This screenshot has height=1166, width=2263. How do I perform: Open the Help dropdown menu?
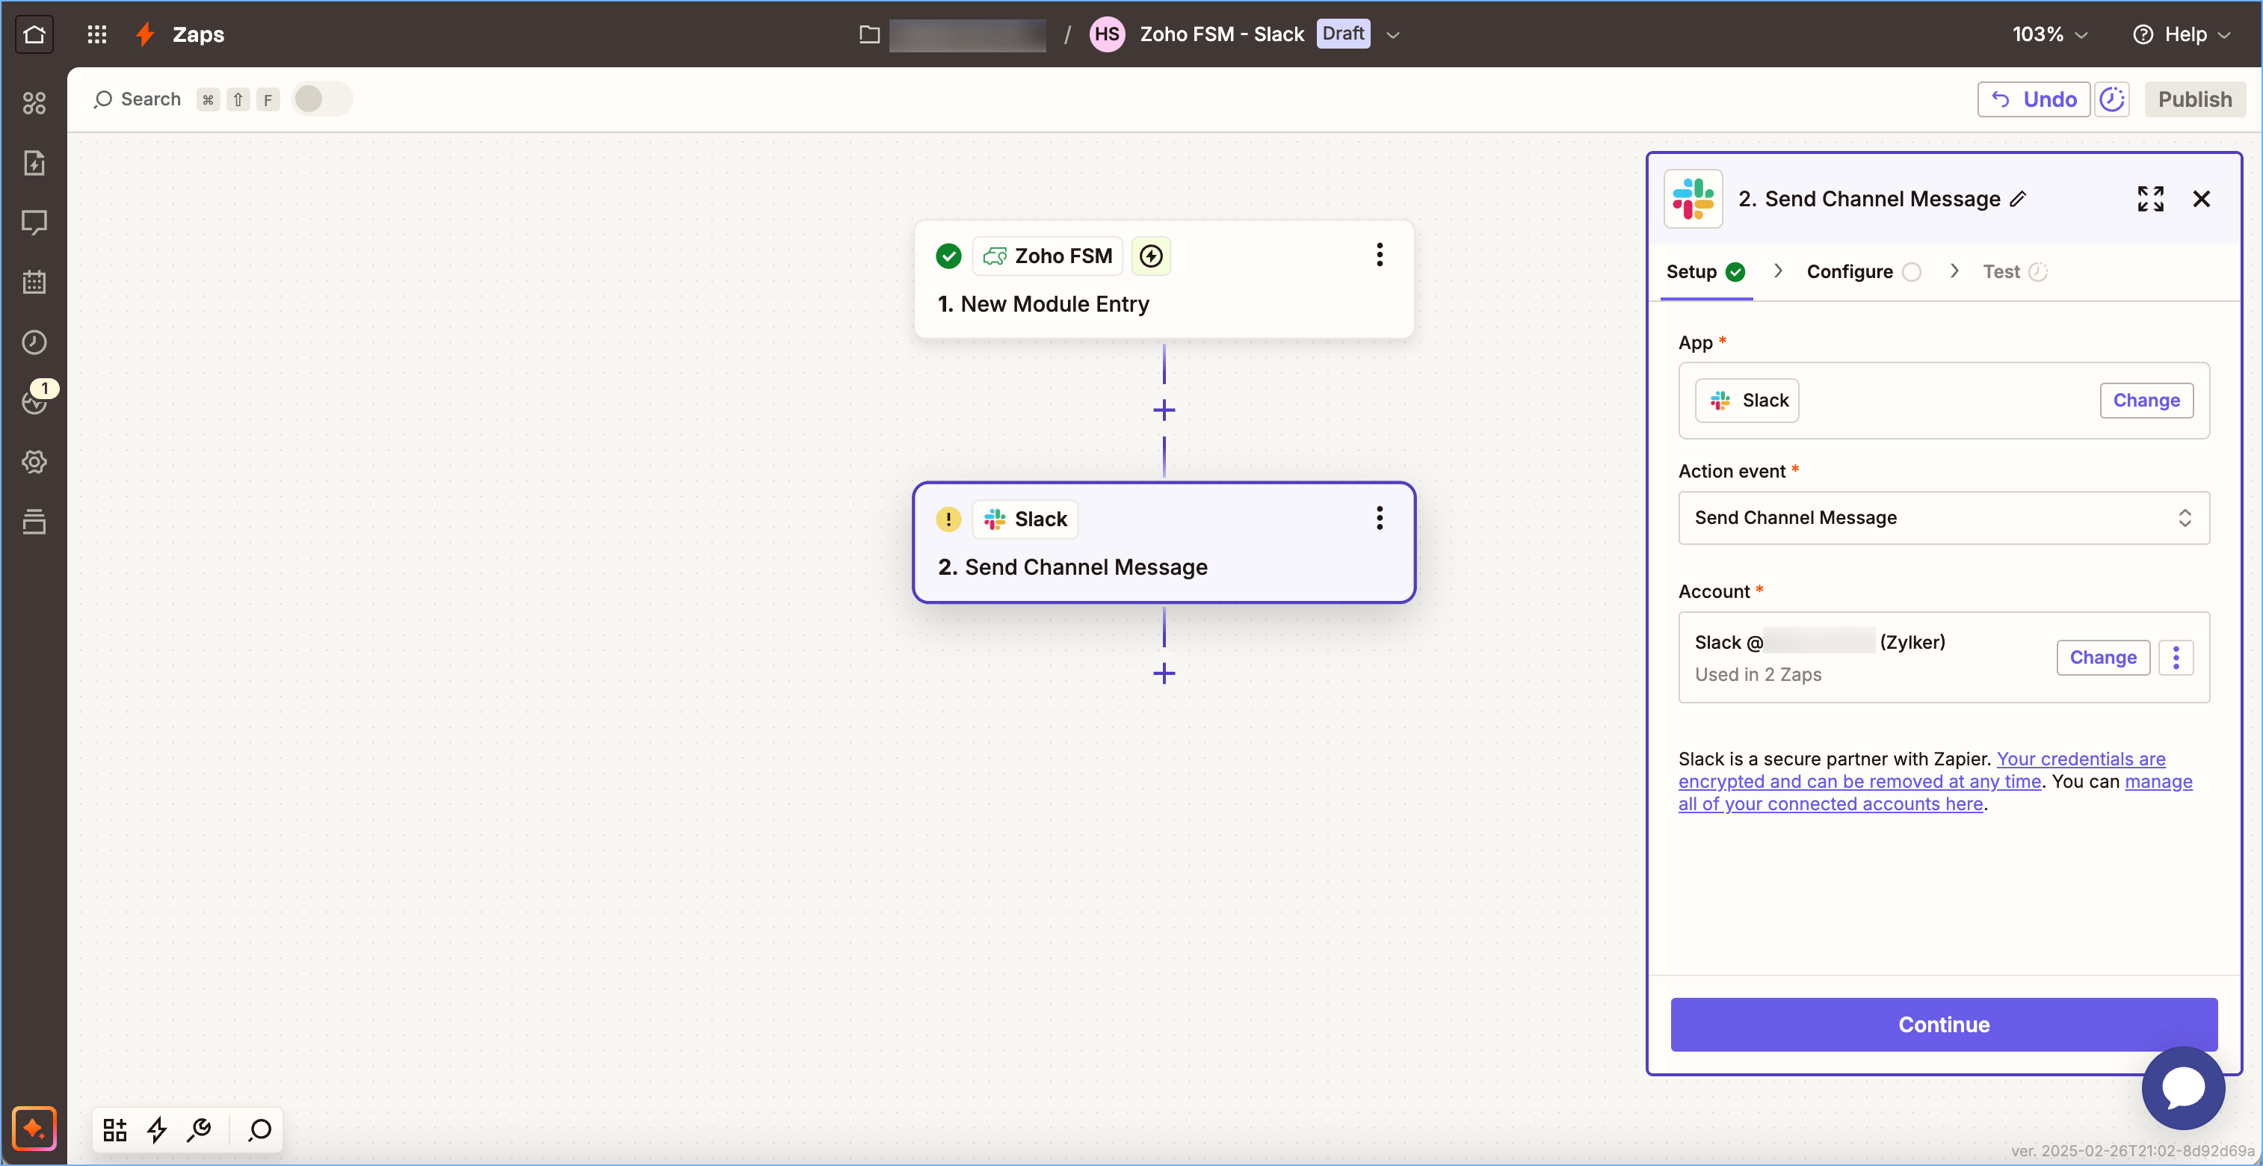click(x=2182, y=34)
